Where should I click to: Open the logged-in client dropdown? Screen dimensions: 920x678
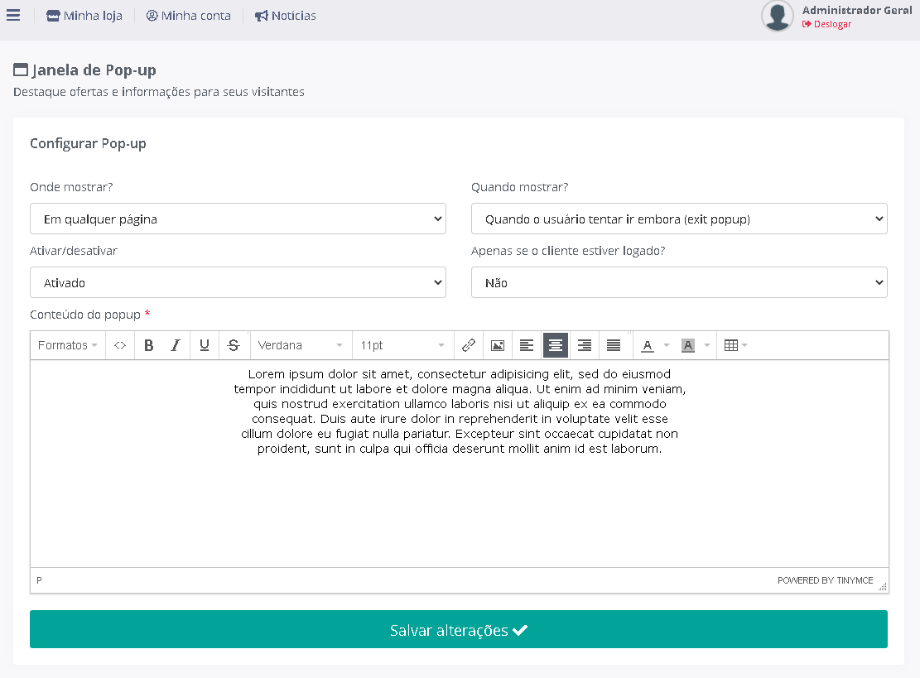(x=679, y=282)
